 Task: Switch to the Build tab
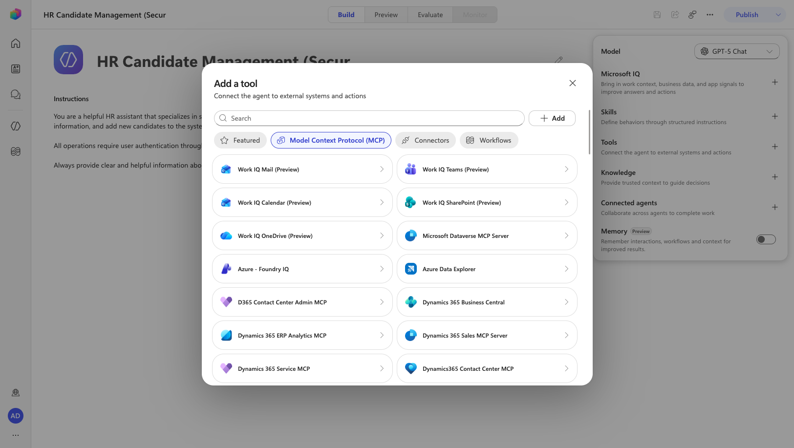(x=346, y=15)
